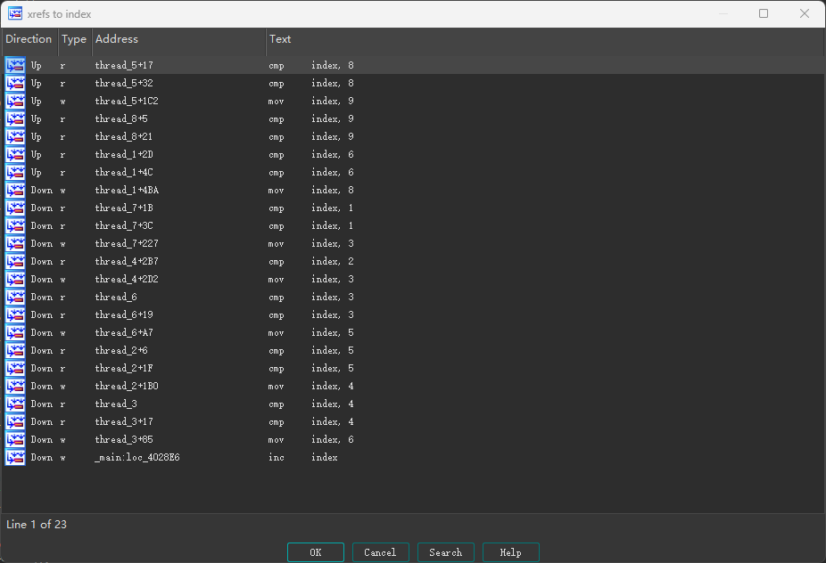826x563 pixels.
Task: Click the xref icon beside thread_1+4BA
Action: (x=15, y=190)
